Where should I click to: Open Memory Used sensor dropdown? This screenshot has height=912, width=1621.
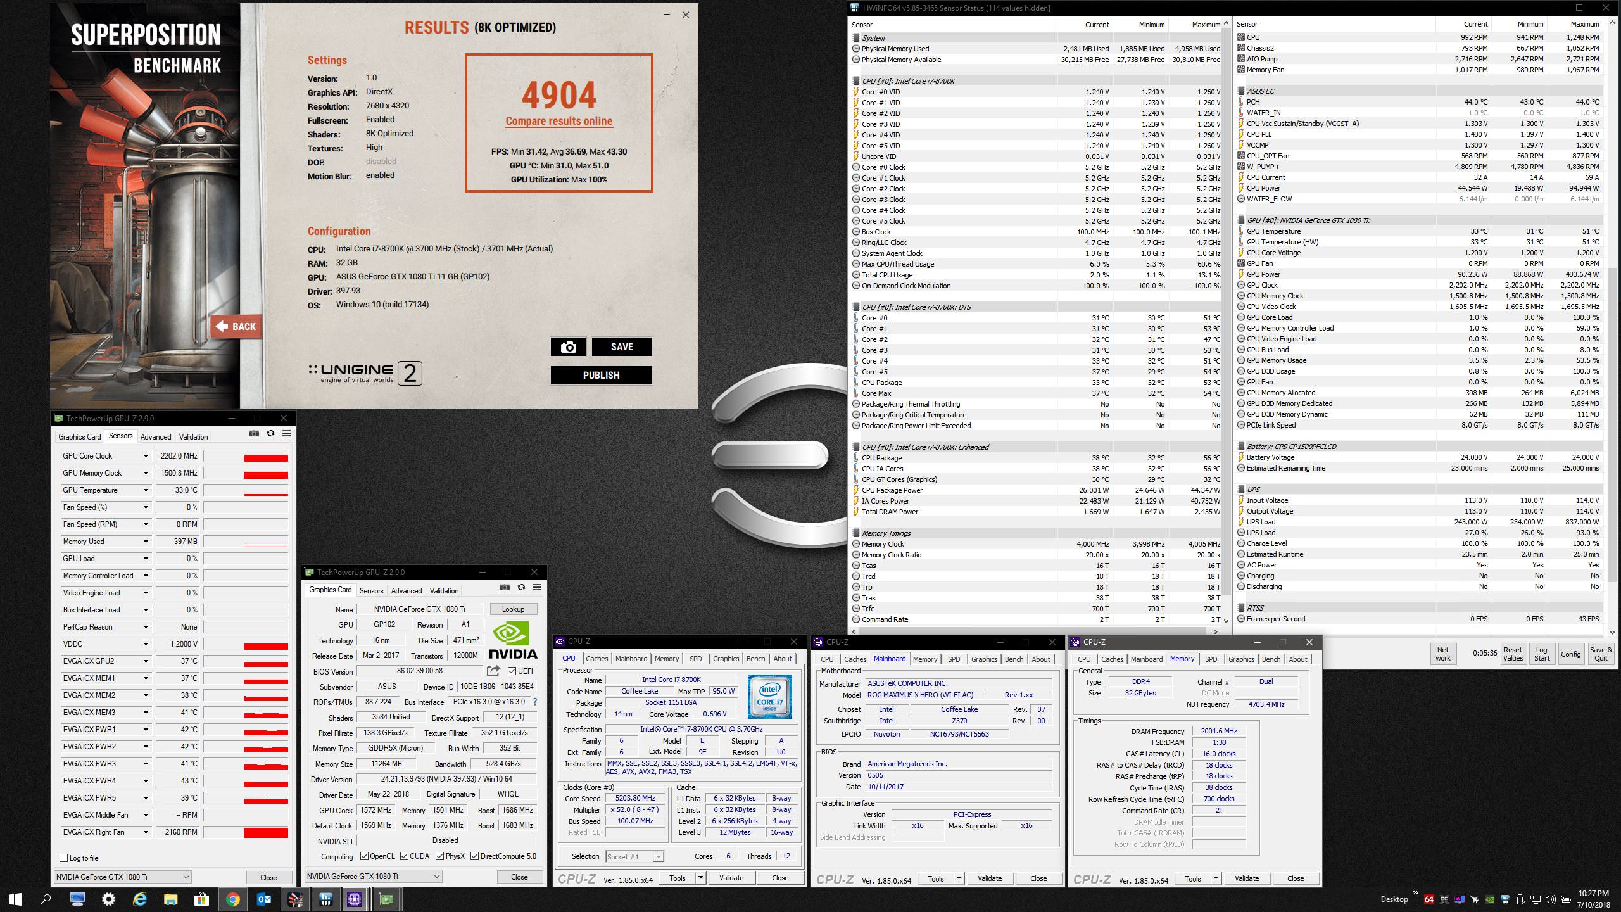pyautogui.click(x=146, y=541)
